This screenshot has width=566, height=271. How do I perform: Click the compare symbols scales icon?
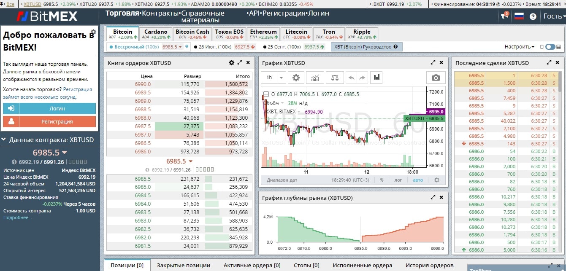pyautogui.click(x=335, y=78)
